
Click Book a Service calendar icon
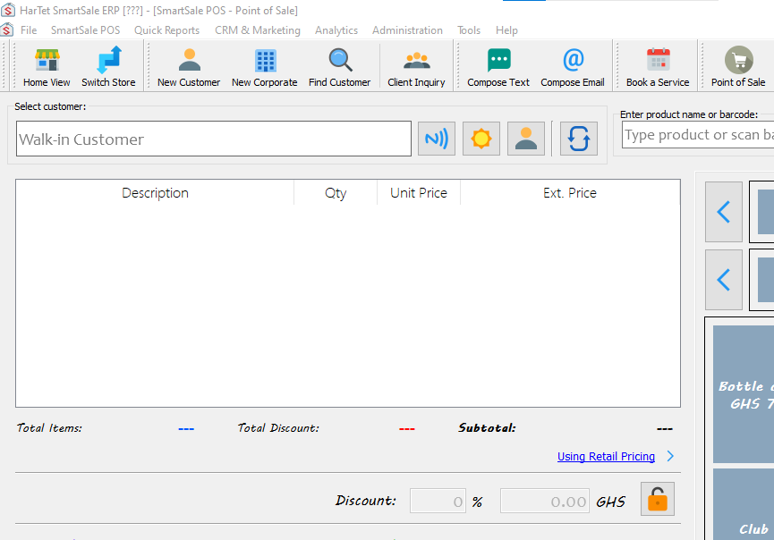pyautogui.click(x=658, y=67)
